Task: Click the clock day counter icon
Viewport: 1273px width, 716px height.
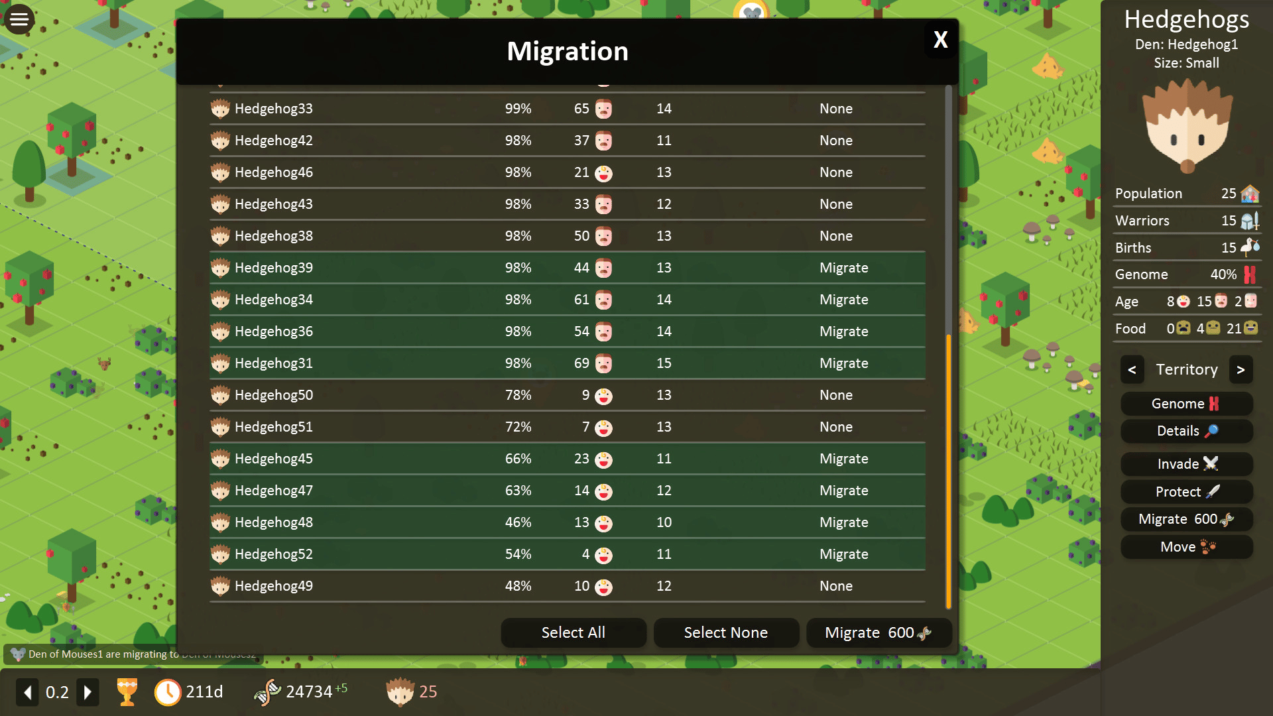Action: [168, 692]
